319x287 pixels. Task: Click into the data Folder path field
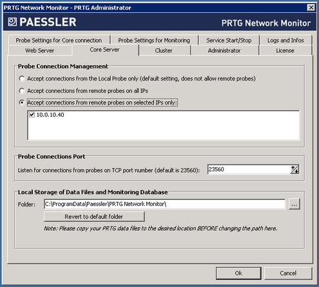coord(164,204)
